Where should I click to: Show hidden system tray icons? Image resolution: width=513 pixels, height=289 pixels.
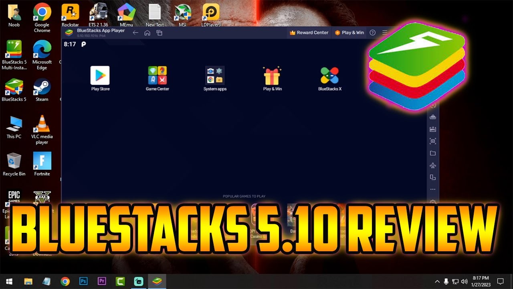437,281
